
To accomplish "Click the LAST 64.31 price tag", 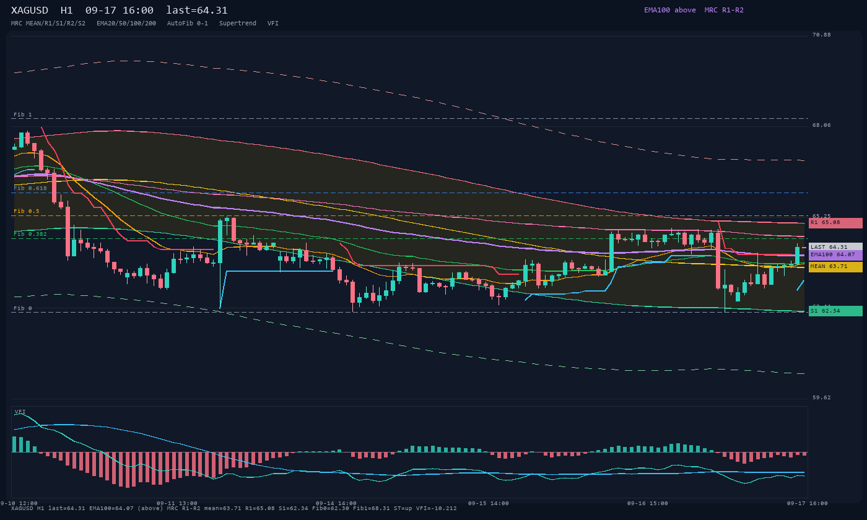I will click(835, 246).
